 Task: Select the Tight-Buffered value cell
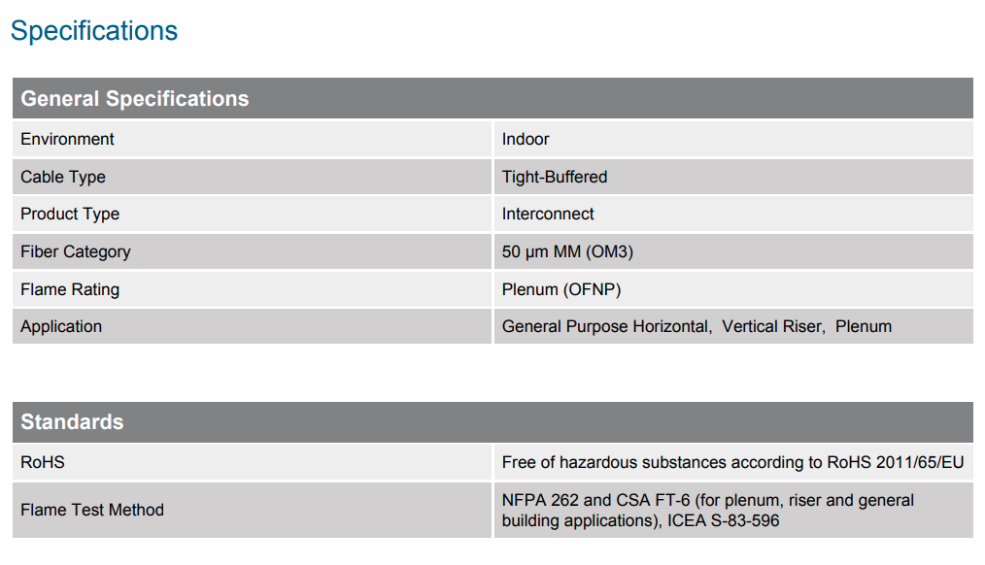click(x=555, y=177)
